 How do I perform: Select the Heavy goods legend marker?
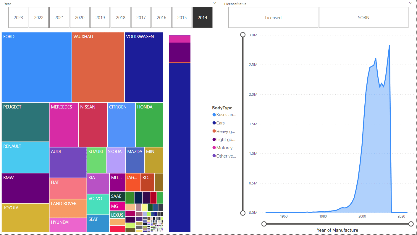[x=214, y=131]
